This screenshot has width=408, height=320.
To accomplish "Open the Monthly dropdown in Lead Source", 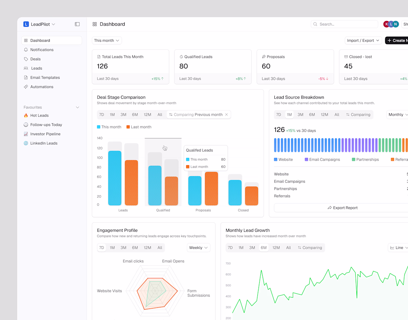I will click(398, 114).
